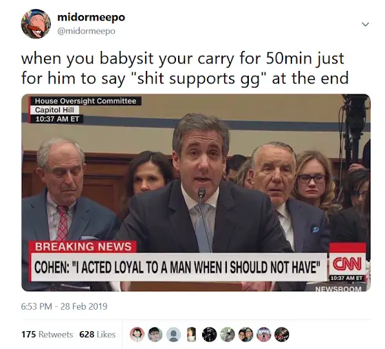
Task: Click the tweet text about babysitting your carry
Action: (185, 69)
